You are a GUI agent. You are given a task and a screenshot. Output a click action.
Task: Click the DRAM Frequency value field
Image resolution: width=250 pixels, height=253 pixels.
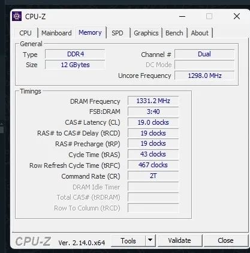[153, 101]
